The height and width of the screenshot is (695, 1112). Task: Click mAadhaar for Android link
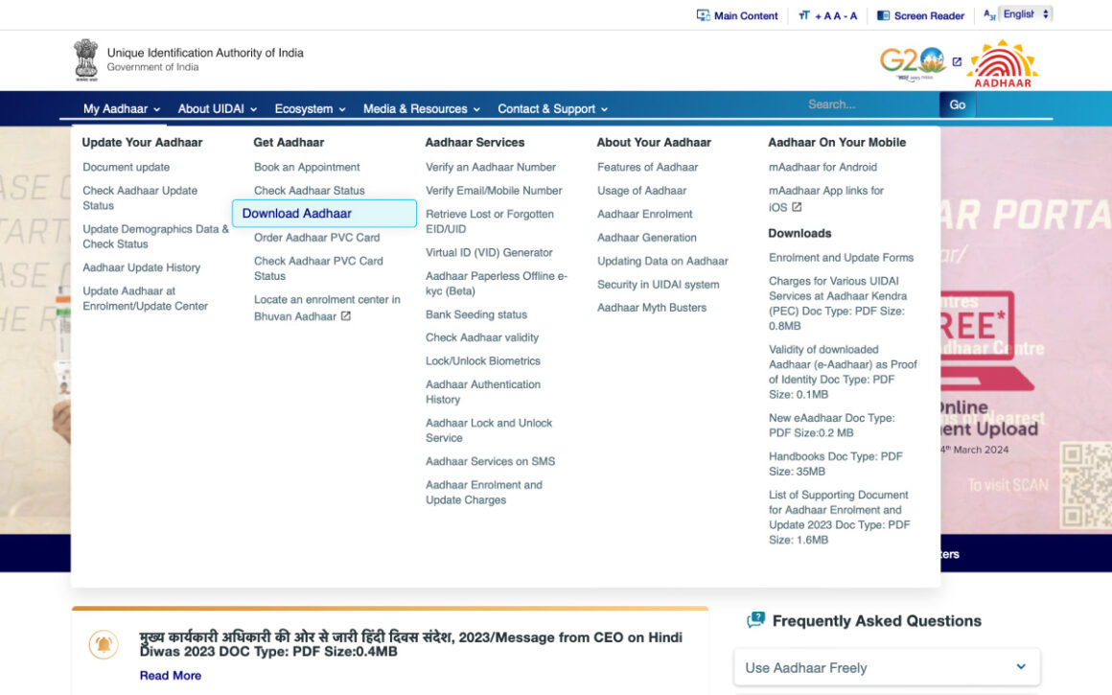[822, 167]
